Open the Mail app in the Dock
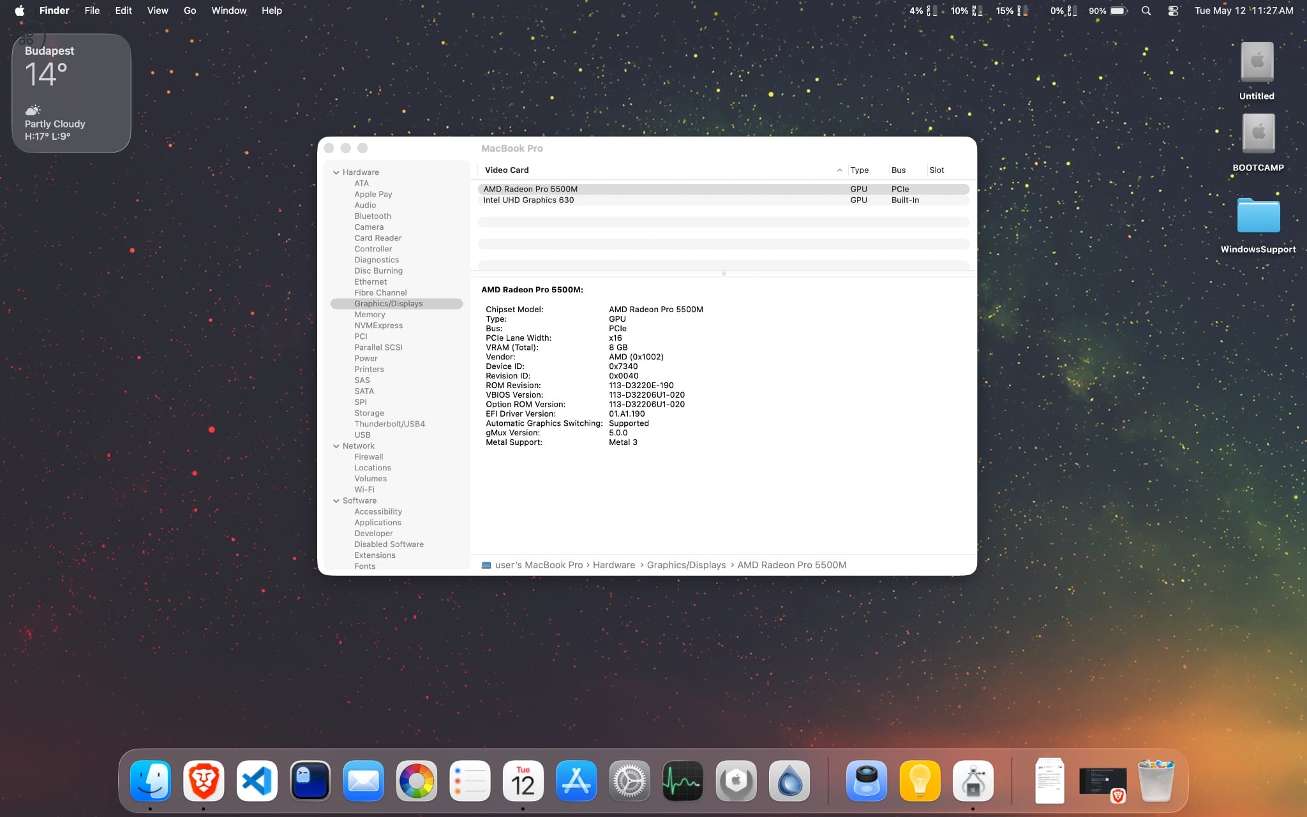The image size is (1307, 817). point(364,781)
